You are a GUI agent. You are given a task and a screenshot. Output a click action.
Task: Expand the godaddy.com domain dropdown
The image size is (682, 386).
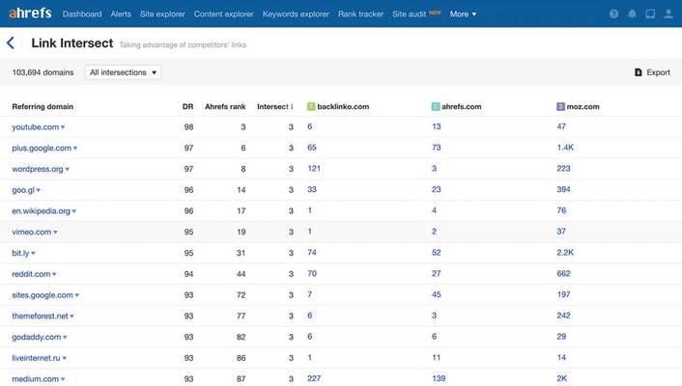(65, 337)
